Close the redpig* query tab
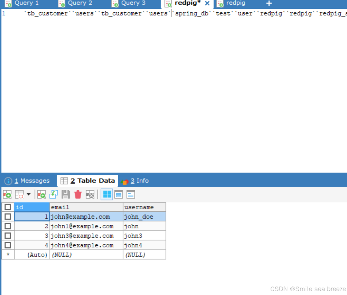This screenshot has height=295, width=347. (x=207, y=3)
